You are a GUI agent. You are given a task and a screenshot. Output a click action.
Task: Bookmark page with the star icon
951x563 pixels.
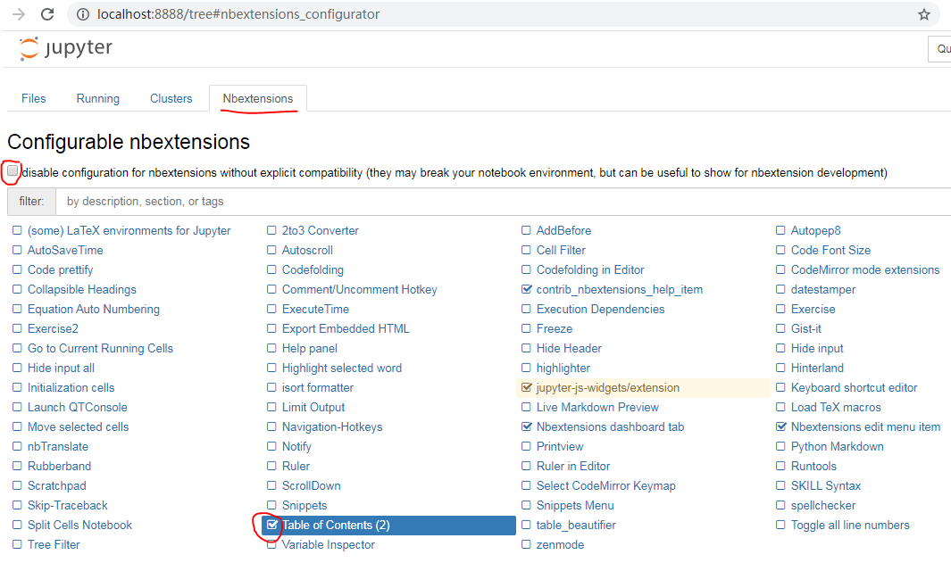pos(923,14)
